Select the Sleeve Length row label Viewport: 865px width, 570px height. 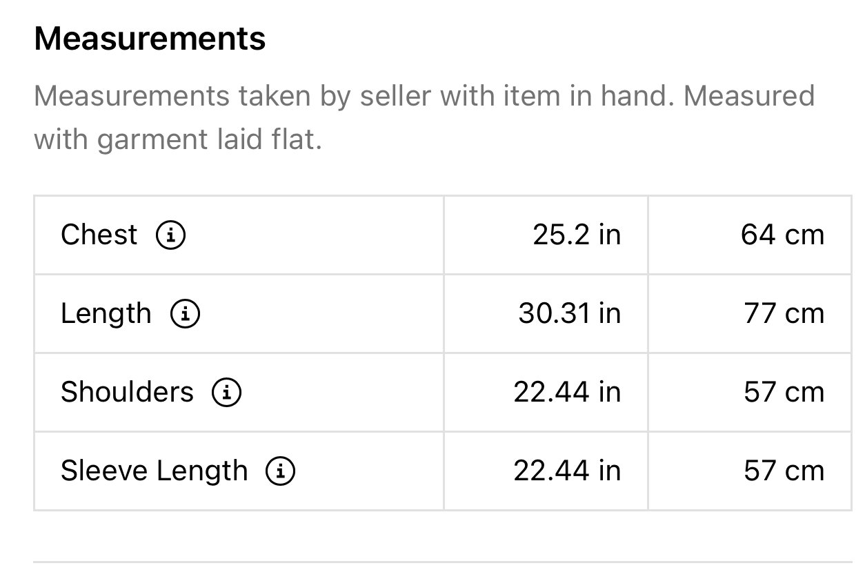[x=154, y=471]
